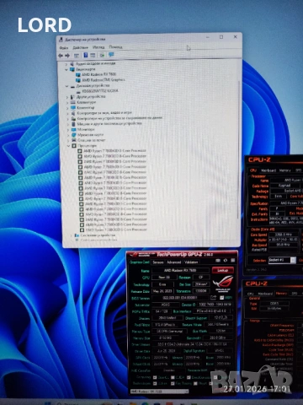This screenshot has height=405, width=303.
Task: Capture a GPU-Z screenshot with the camera icon
Action: pos(218,261)
